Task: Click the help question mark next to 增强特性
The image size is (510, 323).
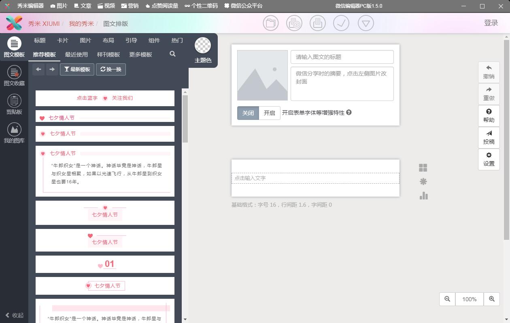Action: 349,113
